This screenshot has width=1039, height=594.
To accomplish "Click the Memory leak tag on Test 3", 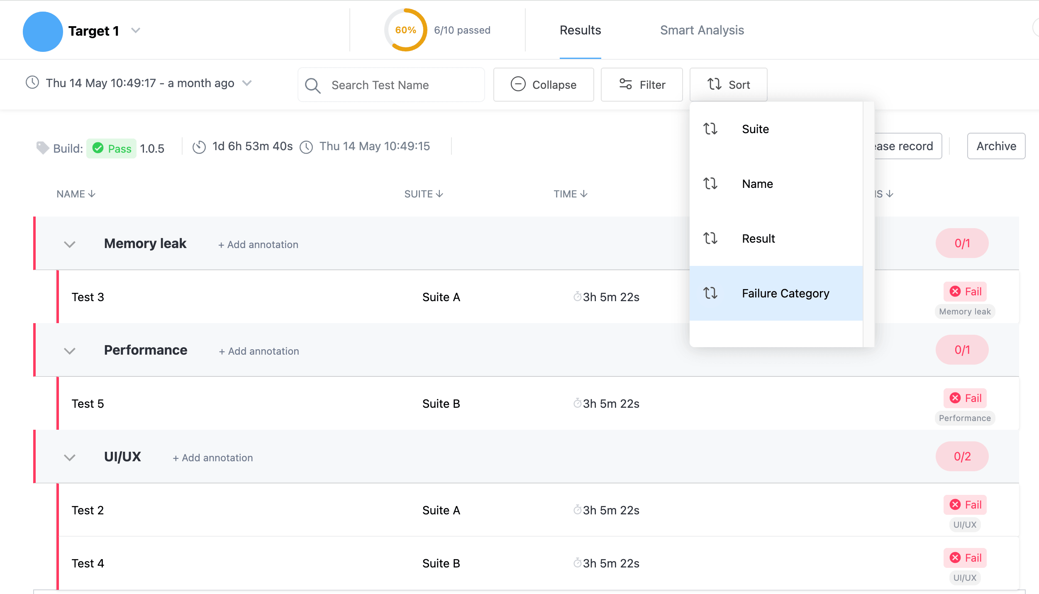I will (965, 312).
